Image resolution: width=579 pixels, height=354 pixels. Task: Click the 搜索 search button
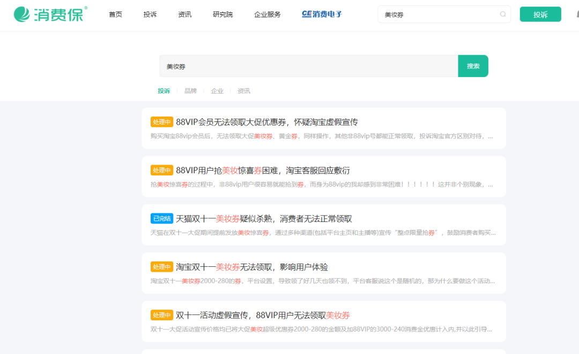click(473, 66)
